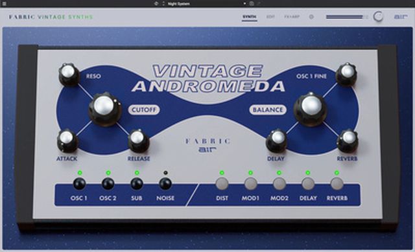Screen dimensions: 415x252
Task: Click the large CUTOFF knob
Action: (x=104, y=109)
